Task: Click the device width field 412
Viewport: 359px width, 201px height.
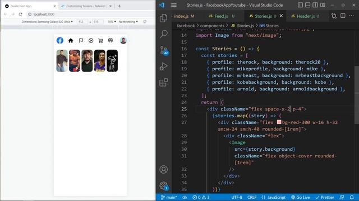Action: [82, 22]
